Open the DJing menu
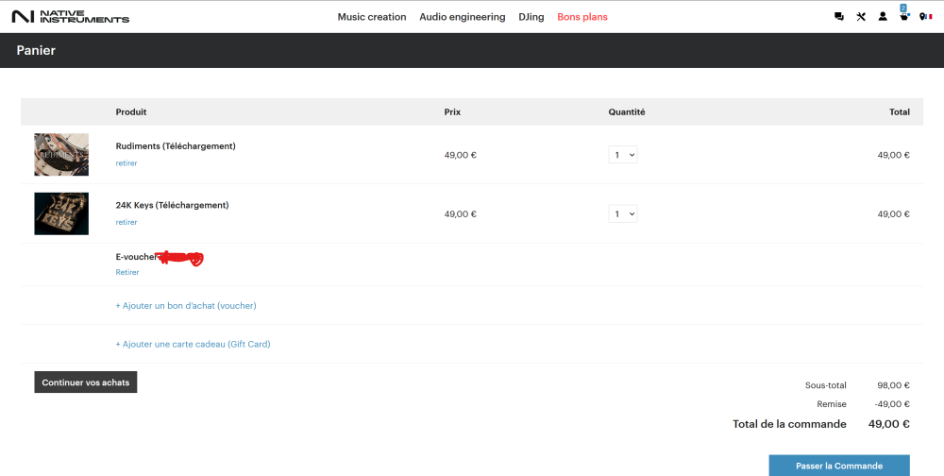Screen dimensions: 944x476 tap(531, 17)
